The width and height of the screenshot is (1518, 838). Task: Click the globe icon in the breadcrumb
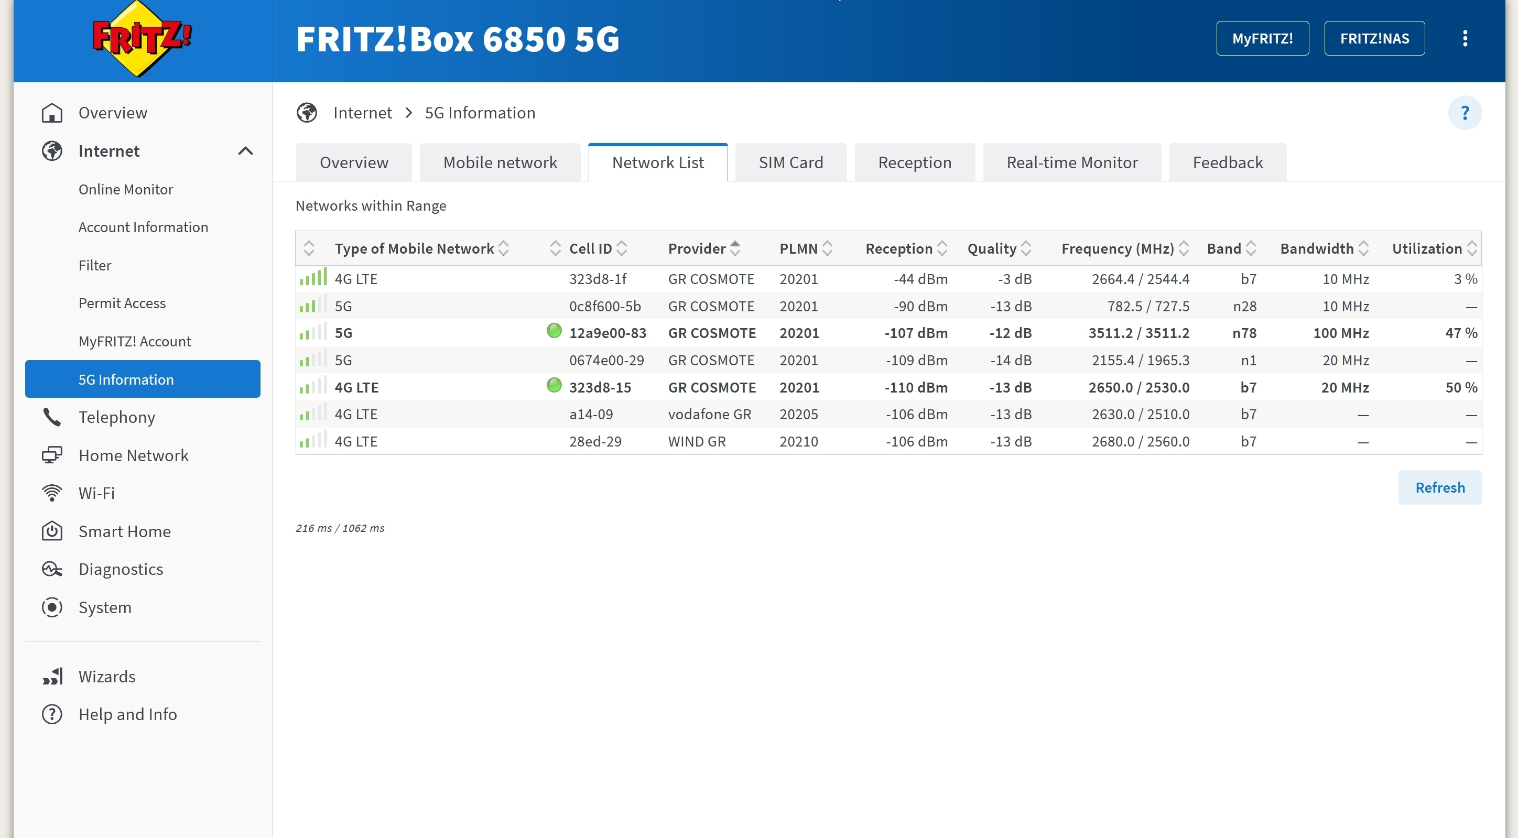pyautogui.click(x=307, y=113)
